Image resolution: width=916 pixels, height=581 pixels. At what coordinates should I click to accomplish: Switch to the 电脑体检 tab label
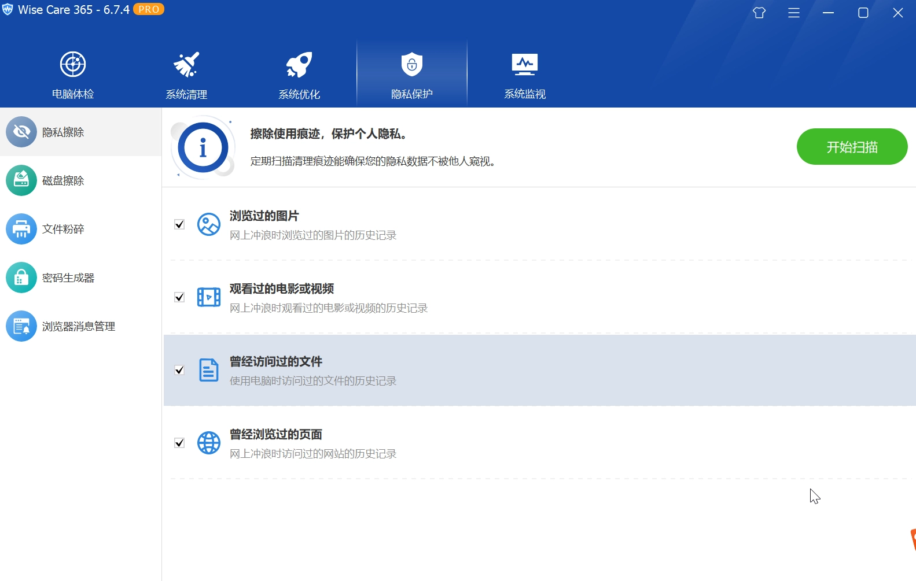pos(73,94)
